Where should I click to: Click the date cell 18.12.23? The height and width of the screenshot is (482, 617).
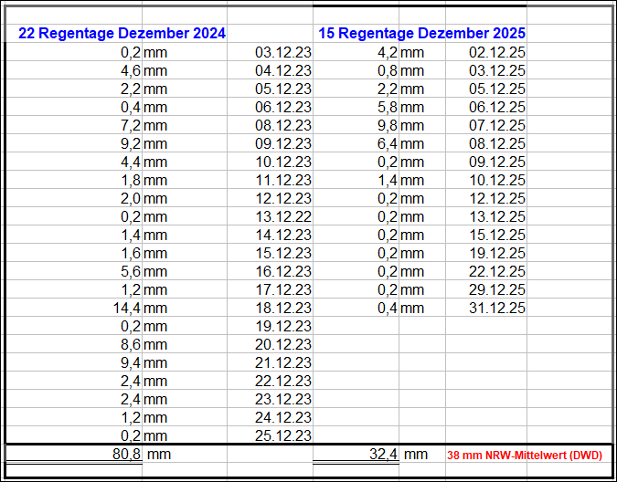click(283, 308)
